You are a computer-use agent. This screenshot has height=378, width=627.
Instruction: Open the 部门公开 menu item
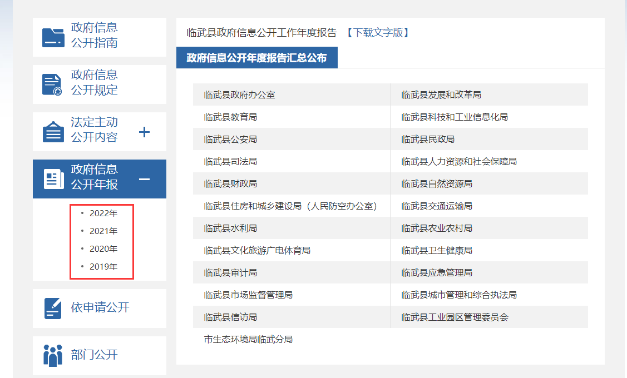pyautogui.click(x=95, y=355)
